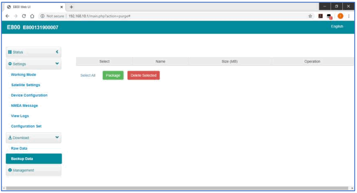Open Configuration Set page
Viewport: 357px width, 193px height.
point(26,126)
